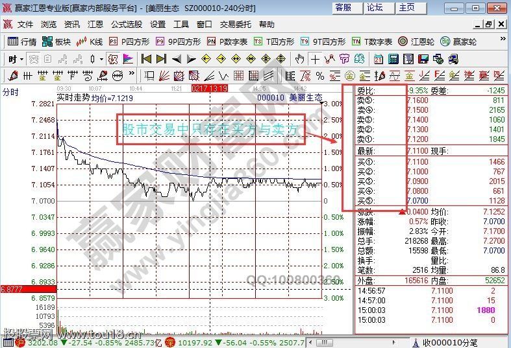Viewport: 511px width, 348px height.
Task: Click the candlestick chart type icon
Action: pos(93,59)
